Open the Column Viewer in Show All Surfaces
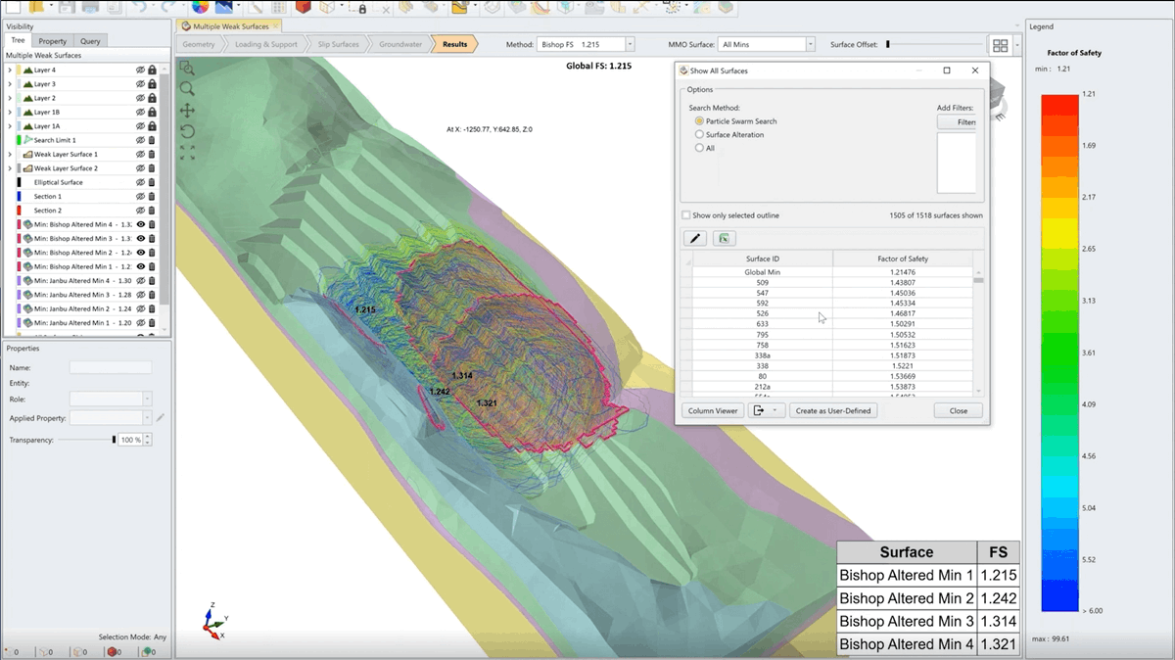 [x=712, y=410]
